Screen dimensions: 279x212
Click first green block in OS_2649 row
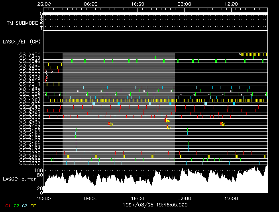72,61
